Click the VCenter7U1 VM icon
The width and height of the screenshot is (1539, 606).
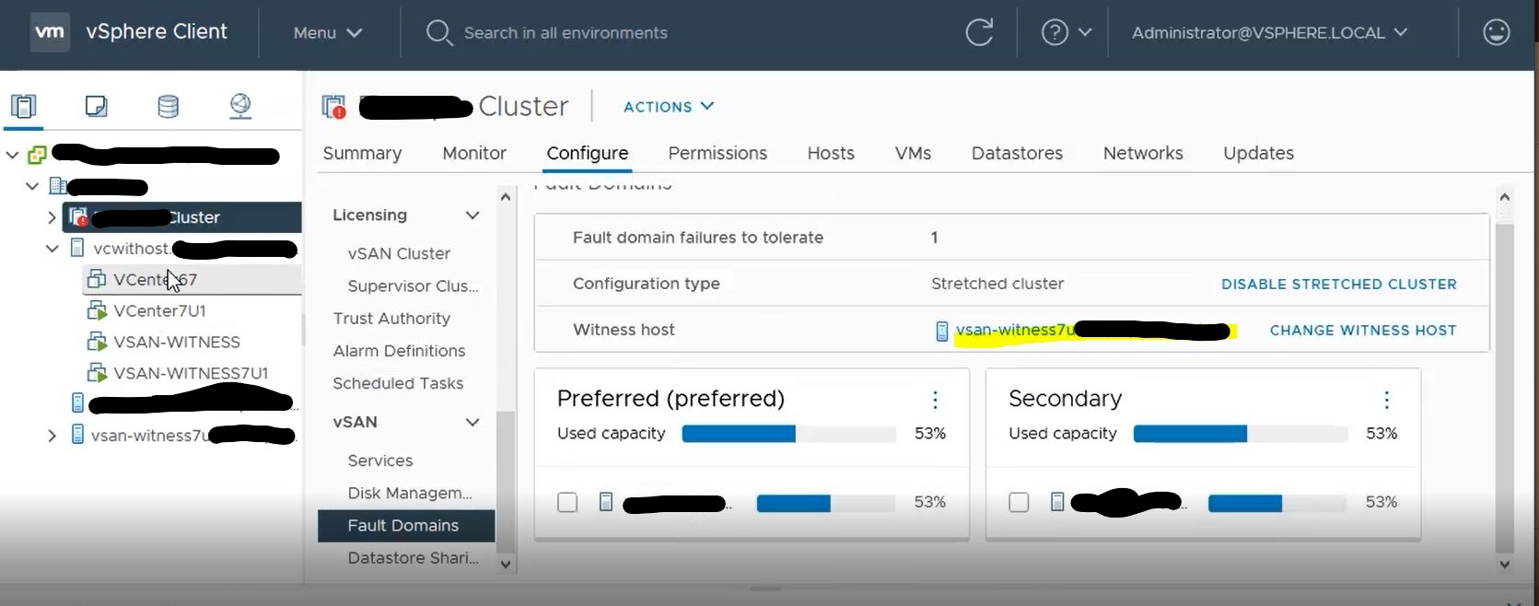(x=96, y=310)
